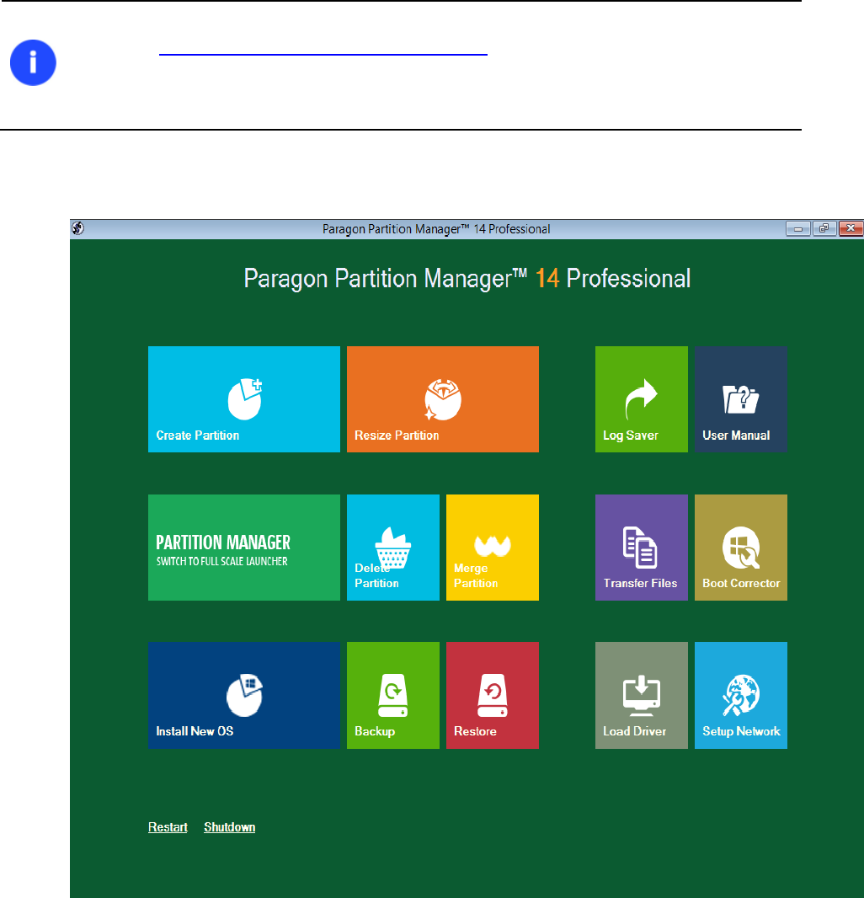
Task: Open the Log Saver tile
Action: [642, 399]
